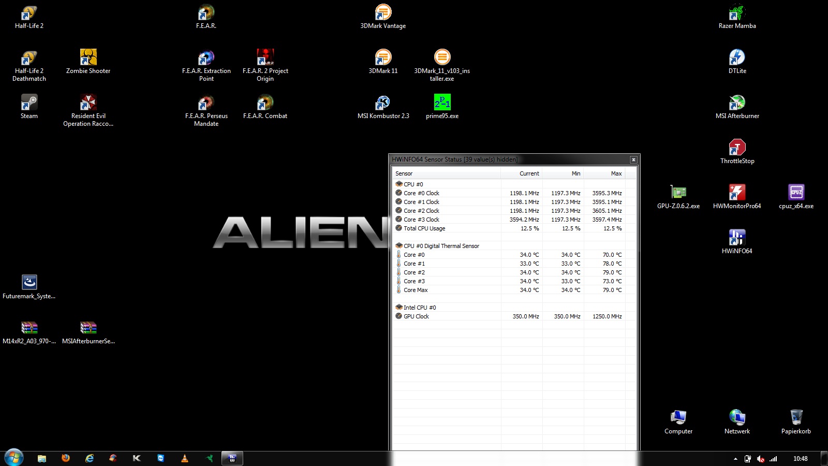Select the Steam desktop shortcut
Screen dimensions: 828x466
point(29,107)
